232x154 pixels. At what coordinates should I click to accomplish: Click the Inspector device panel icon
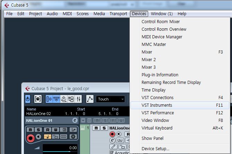coord(64,130)
